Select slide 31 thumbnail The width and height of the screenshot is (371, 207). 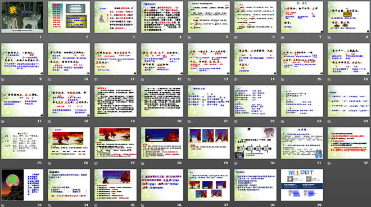(302, 143)
